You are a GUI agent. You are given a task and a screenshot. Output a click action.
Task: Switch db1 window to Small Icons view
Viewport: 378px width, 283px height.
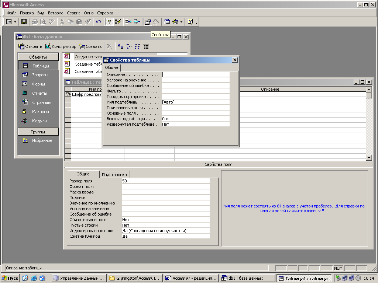click(x=129, y=46)
